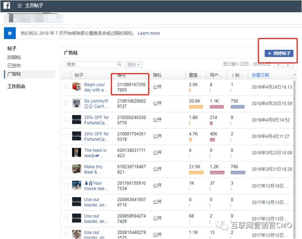Viewport: 302px width, 239px height.
Task: Open post 'So yummy!!! Can't...'
Action: [96, 104]
